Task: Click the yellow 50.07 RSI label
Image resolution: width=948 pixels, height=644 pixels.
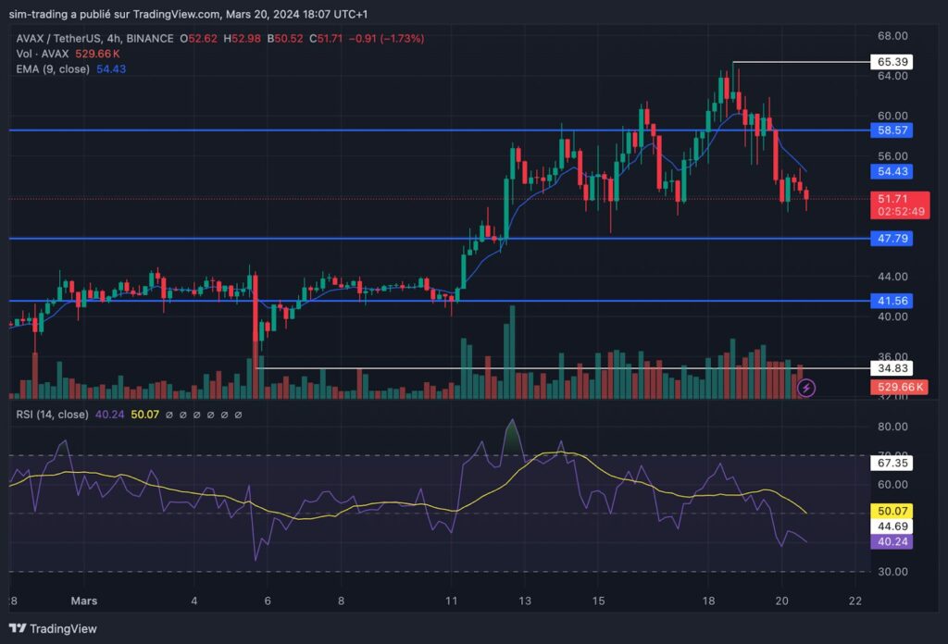Action: point(892,511)
